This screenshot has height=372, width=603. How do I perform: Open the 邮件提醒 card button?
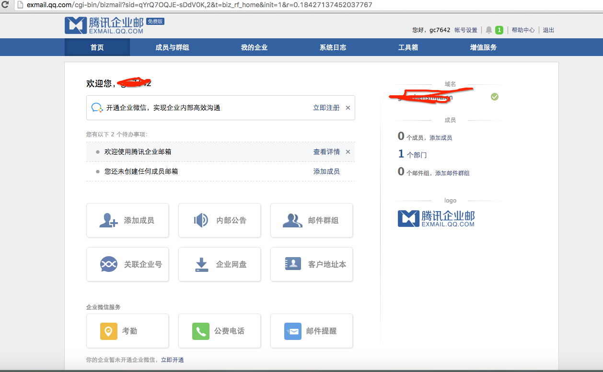(x=312, y=331)
